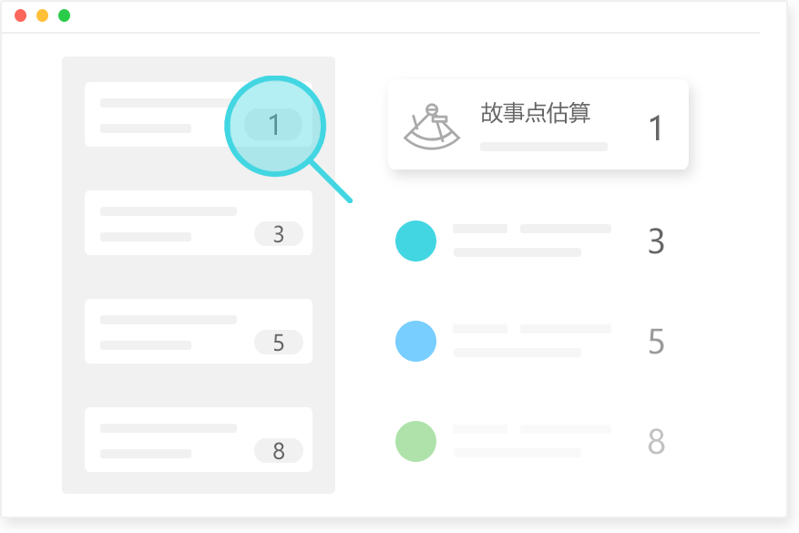Click the story point badge showing 5
Viewport: 799px width, 533px height.
pos(279,343)
